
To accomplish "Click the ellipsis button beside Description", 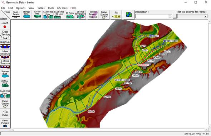I will click(x=175, y=16).
